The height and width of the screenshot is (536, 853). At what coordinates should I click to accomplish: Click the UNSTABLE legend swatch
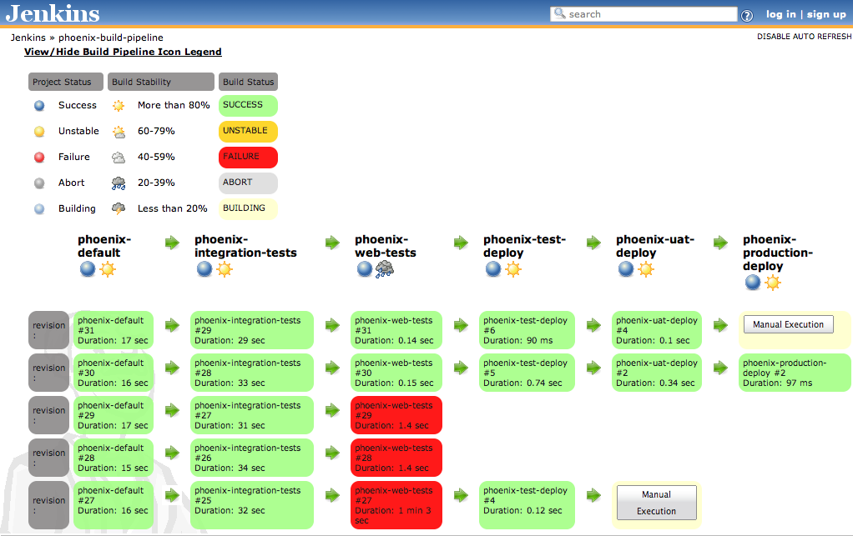point(248,131)
